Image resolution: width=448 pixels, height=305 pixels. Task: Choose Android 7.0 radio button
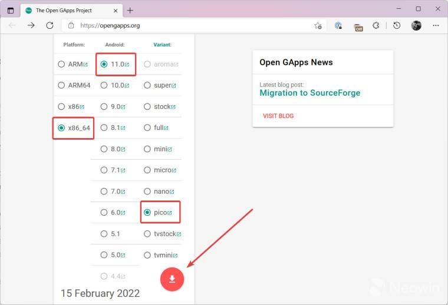click(104, 192)
